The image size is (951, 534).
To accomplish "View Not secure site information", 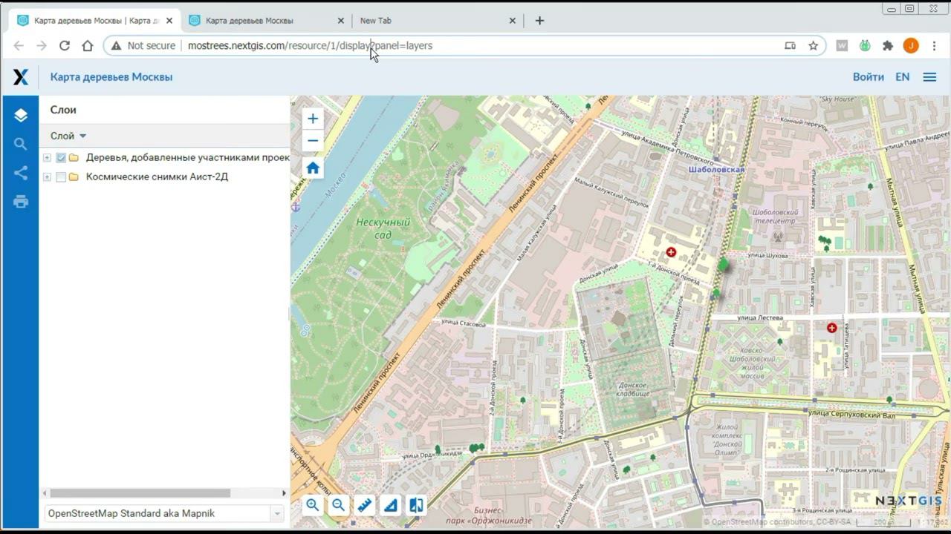I will (x=143, y=45).
